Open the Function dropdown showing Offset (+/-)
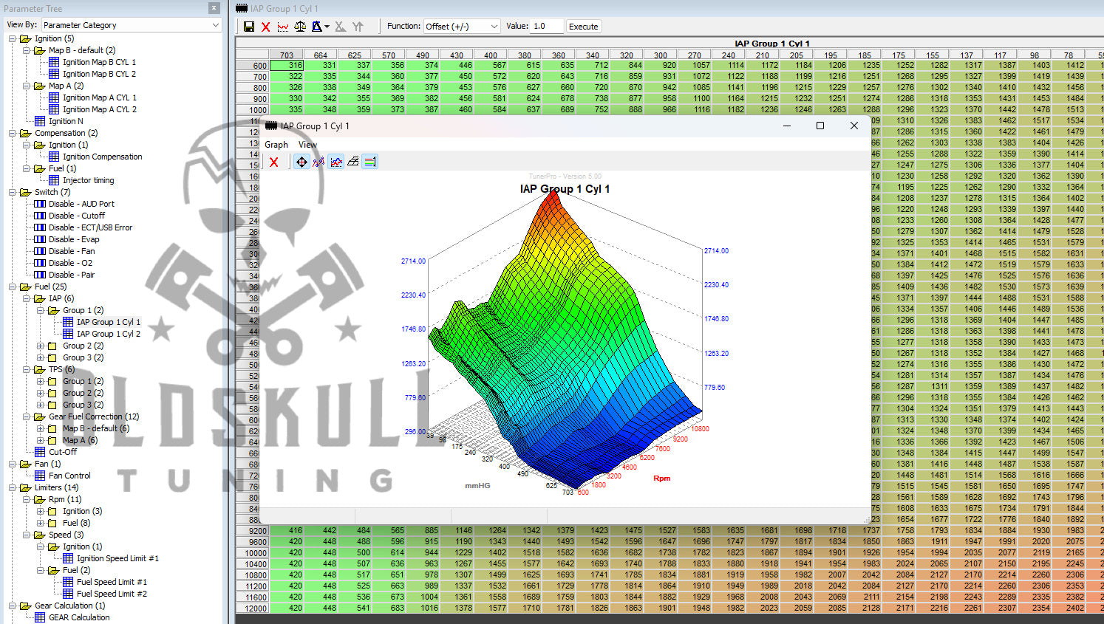Viewport: 1104px width, 624px height. [x=462, y=27]
